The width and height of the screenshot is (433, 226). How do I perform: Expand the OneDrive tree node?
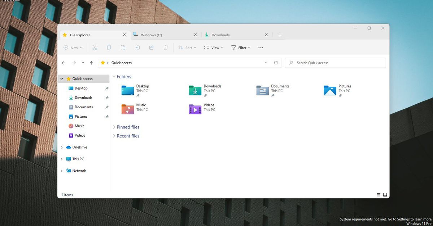pyautogui.click(x=62, y=147)
